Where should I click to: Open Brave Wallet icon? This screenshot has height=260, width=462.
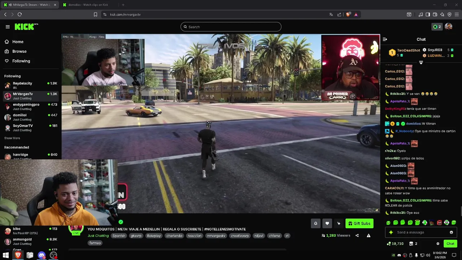(435, 14)
